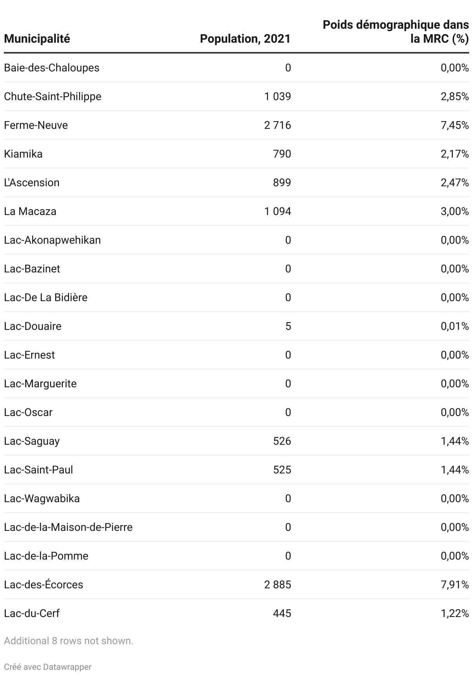Click the Lac-De La Bidière row label
The width and height of the screenshot is (473, 676).
click(46, 298)
